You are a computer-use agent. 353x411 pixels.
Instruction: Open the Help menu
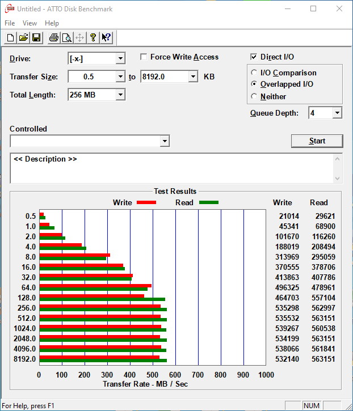tap(52, 23)
